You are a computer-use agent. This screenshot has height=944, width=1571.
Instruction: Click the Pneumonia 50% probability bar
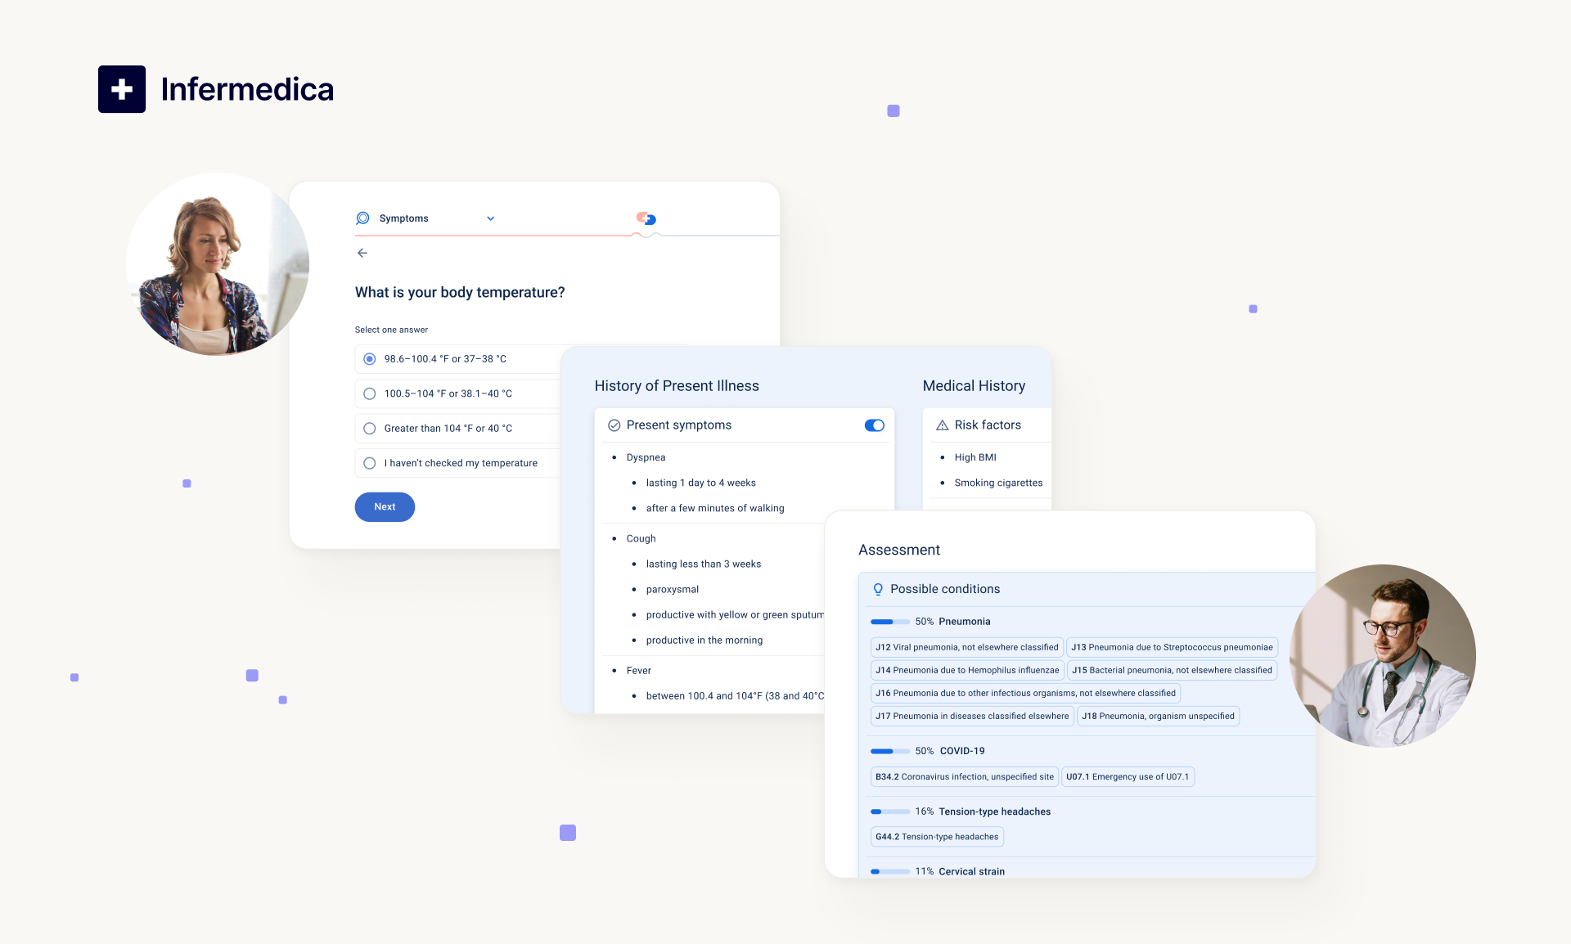coord(889,622)
